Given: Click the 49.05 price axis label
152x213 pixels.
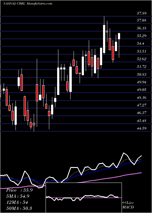Looking at the screenshot, I should tap(141, 90).
